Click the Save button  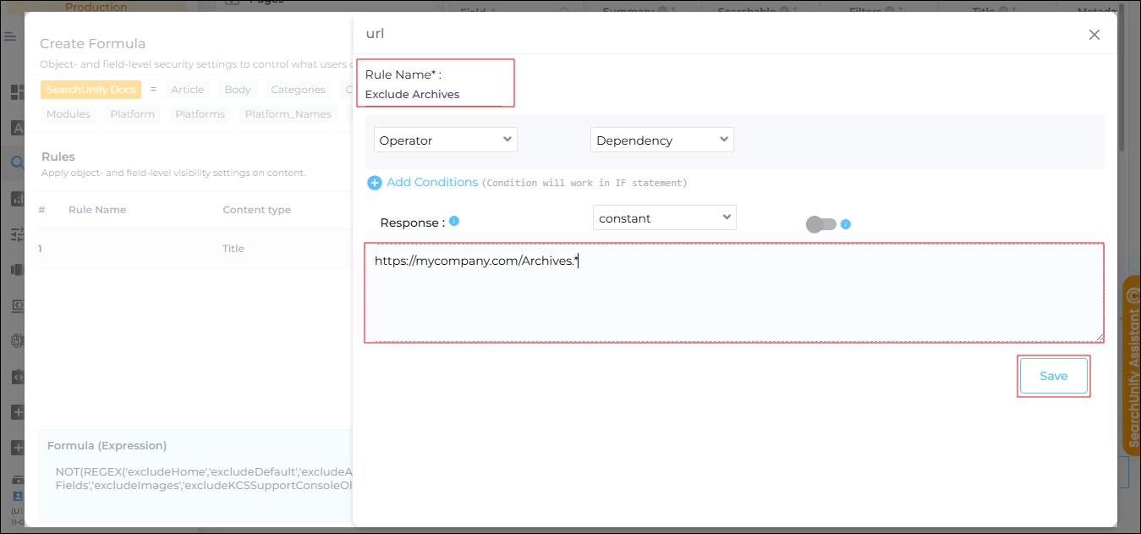click(1053, 376)
